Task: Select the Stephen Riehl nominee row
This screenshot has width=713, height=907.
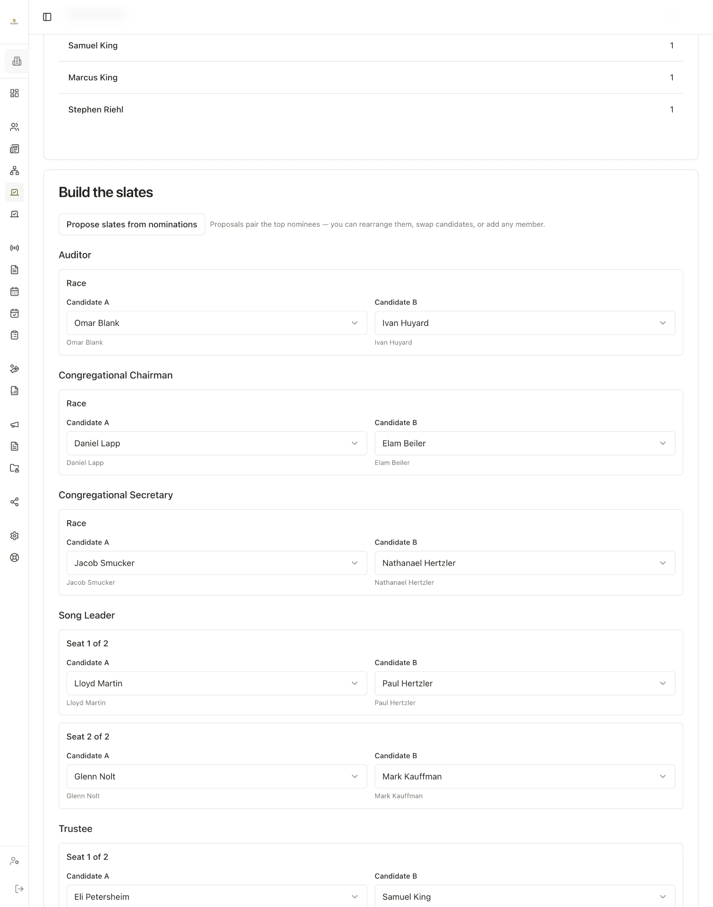Action: [x=371, y=110]
